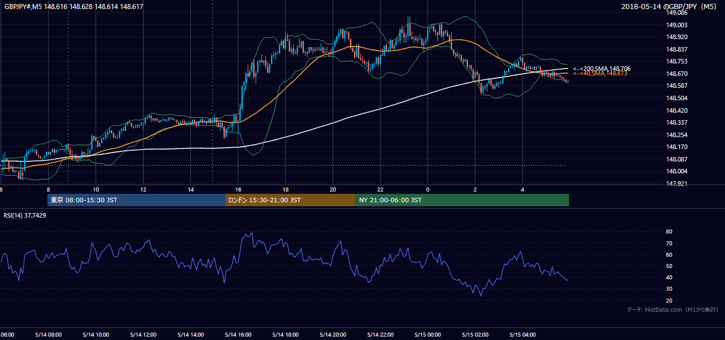
Task: Click the hour 4 marker under price chart
Action: pyautogui.click(x=522, y=189)
